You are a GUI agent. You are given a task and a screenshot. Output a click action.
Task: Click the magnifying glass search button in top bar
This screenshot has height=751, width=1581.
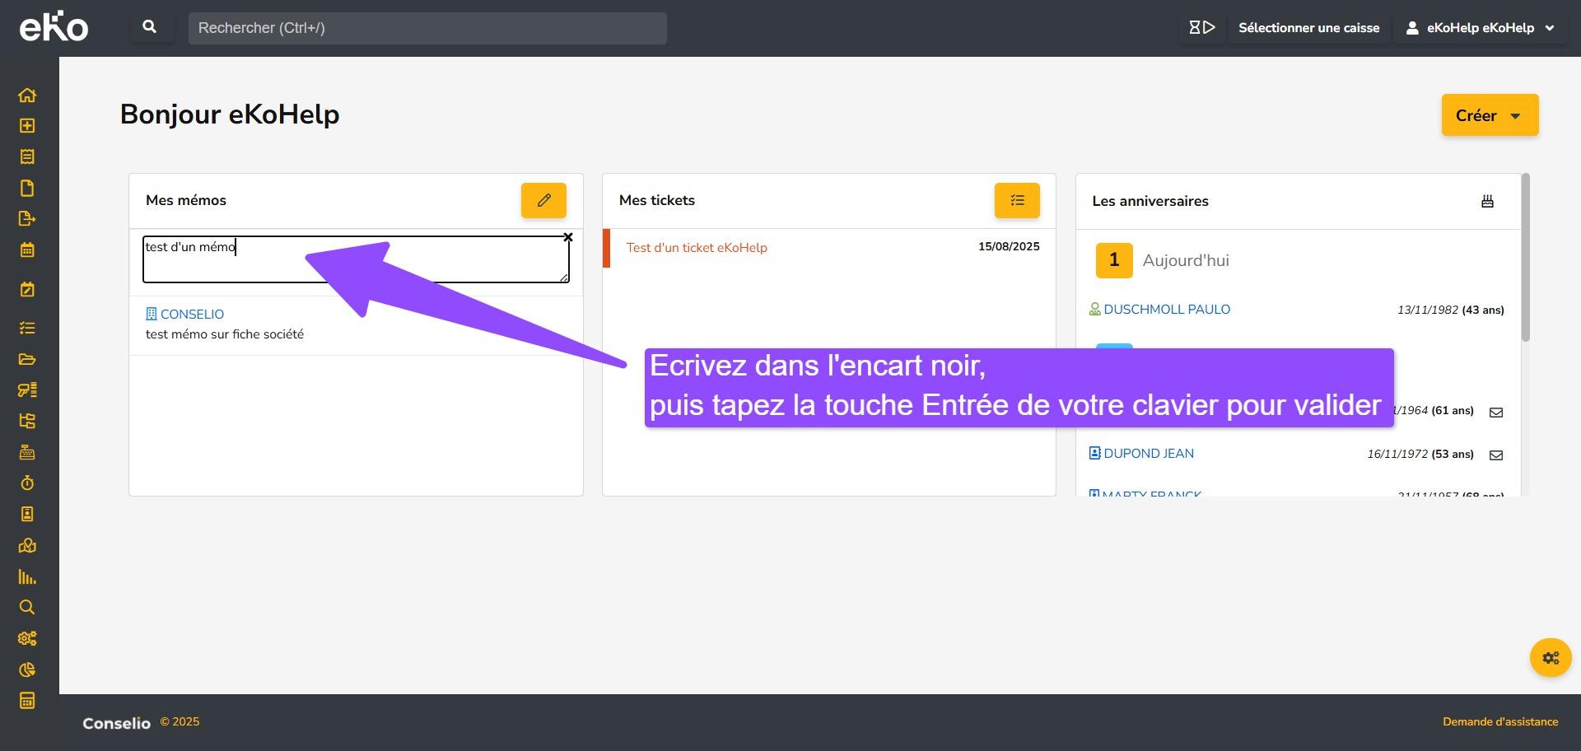[150, 27]
